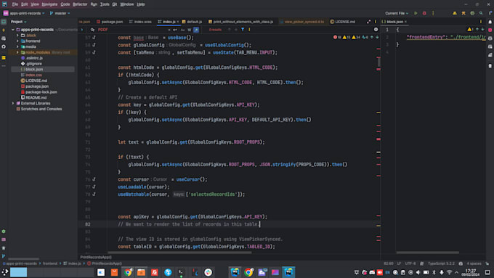Click the LF line separator widget
494x278 pixels.
click(x=399, y=263)
